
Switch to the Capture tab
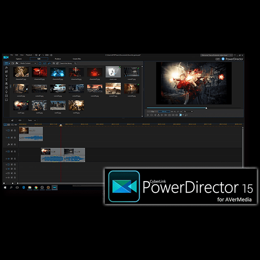(x=19, y=59)
